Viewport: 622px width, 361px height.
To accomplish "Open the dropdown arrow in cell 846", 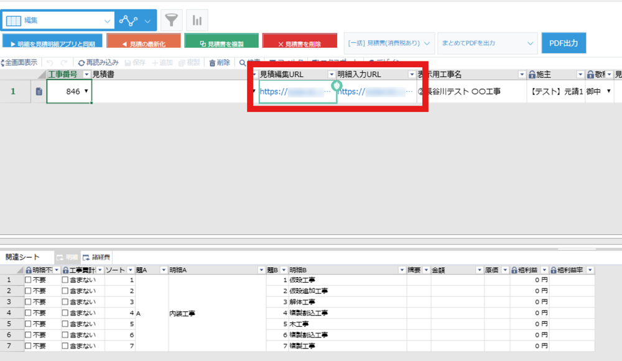I will [x=86, y=91].
